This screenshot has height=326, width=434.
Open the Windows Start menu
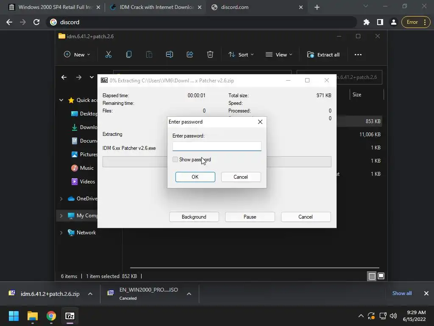[x=14, y=316]
